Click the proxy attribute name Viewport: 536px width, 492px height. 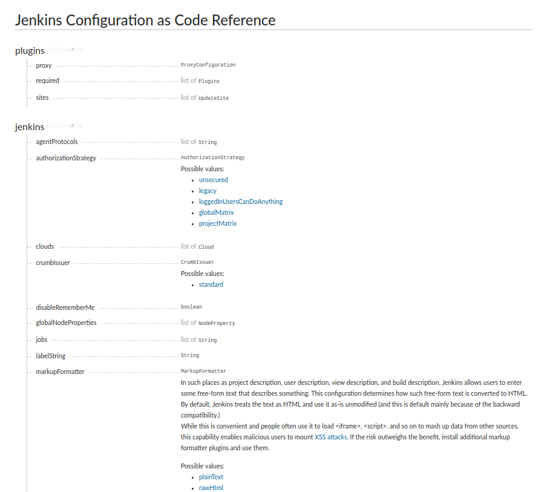[x=44, y=65]
